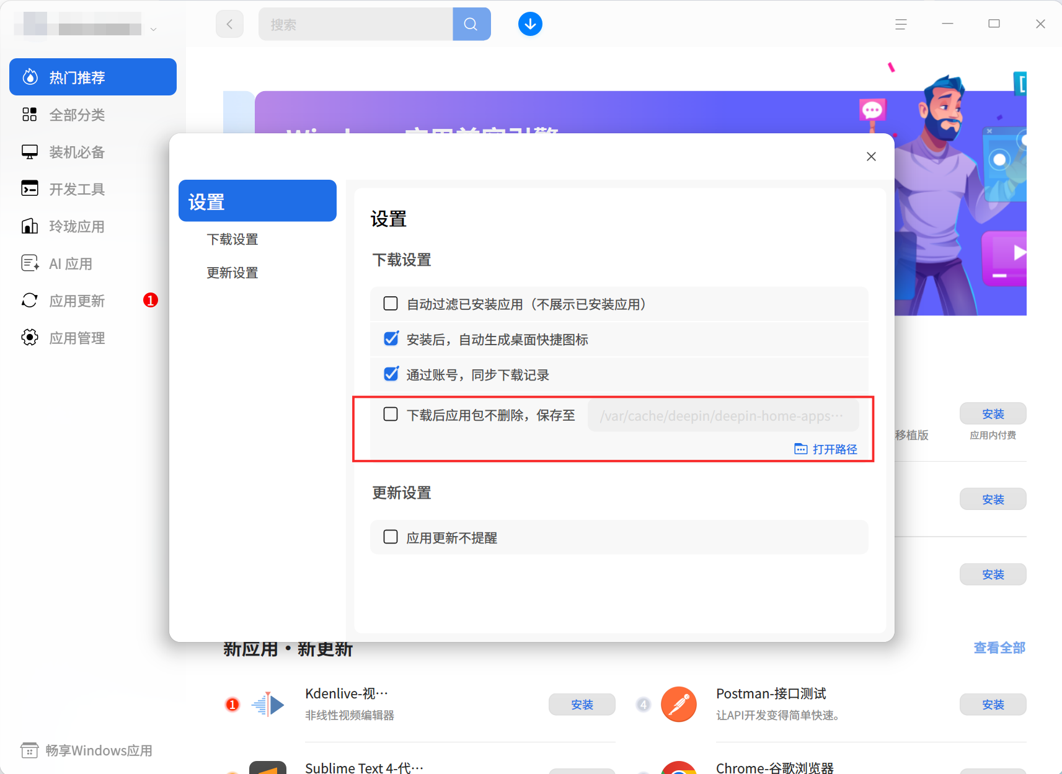The width and height of the screenshot is (1062, 774).
Task: Check 下载后应用包不删除 option
Action: 391,414
